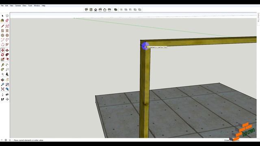Viewport: 260px width, 146px height.
Task: Select the 3-Point Arc tool
Action: click(x=2, y=45)
